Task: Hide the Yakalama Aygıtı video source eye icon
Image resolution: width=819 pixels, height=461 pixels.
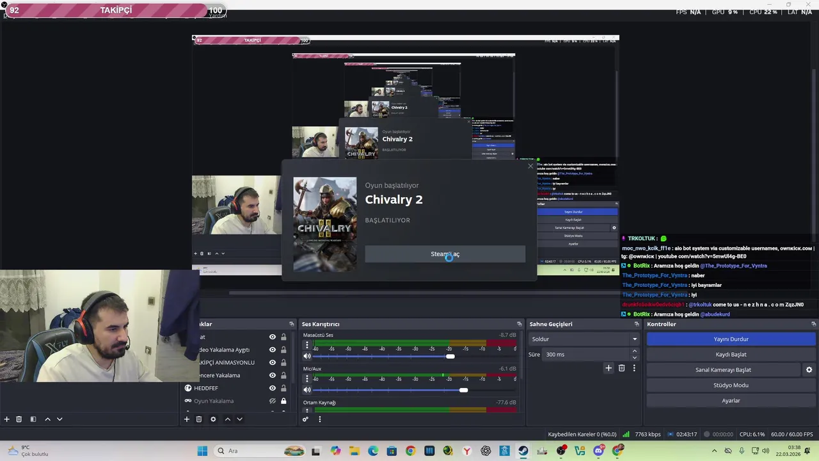Action: coord(273,350)
